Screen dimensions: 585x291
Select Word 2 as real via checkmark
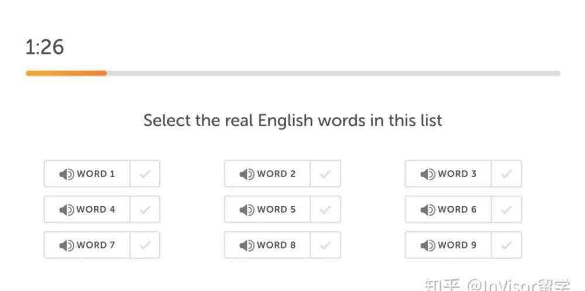click(x=325, y=174)
